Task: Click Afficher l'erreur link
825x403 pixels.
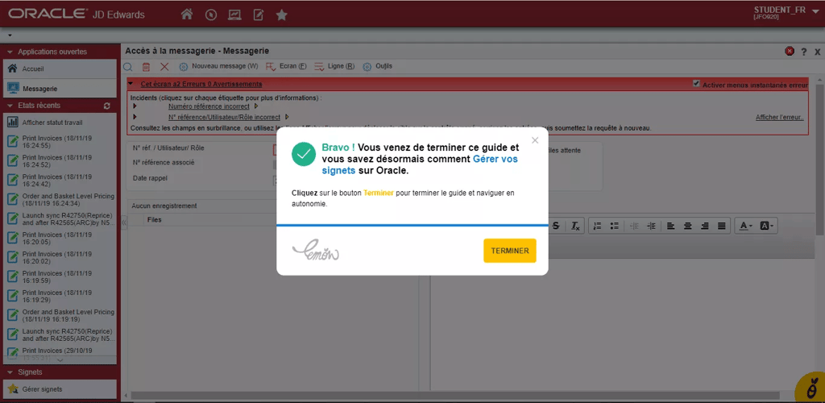Action: pos(780,117)
